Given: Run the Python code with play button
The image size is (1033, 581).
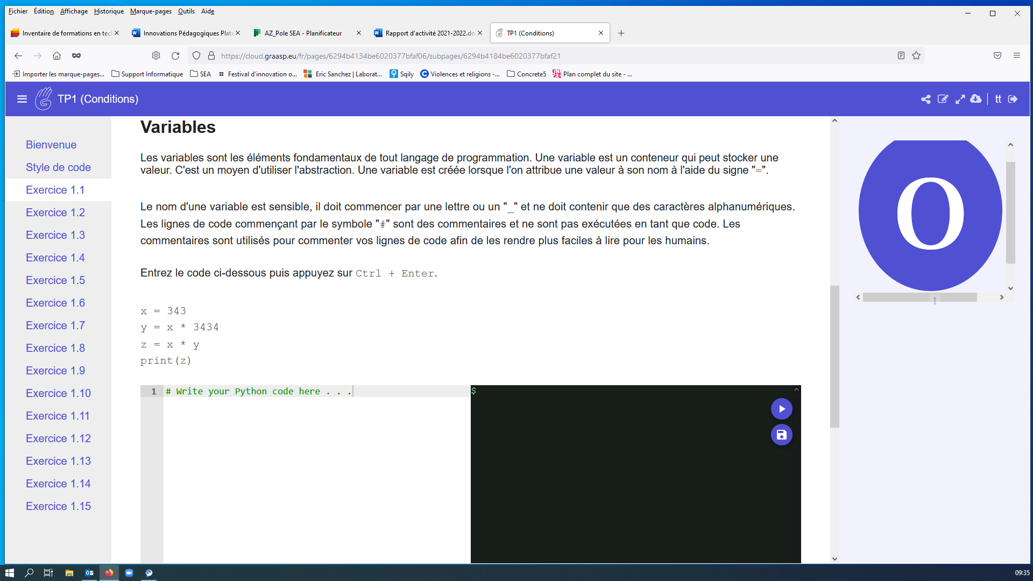Looking at the screenshot, I should point(781,409).
